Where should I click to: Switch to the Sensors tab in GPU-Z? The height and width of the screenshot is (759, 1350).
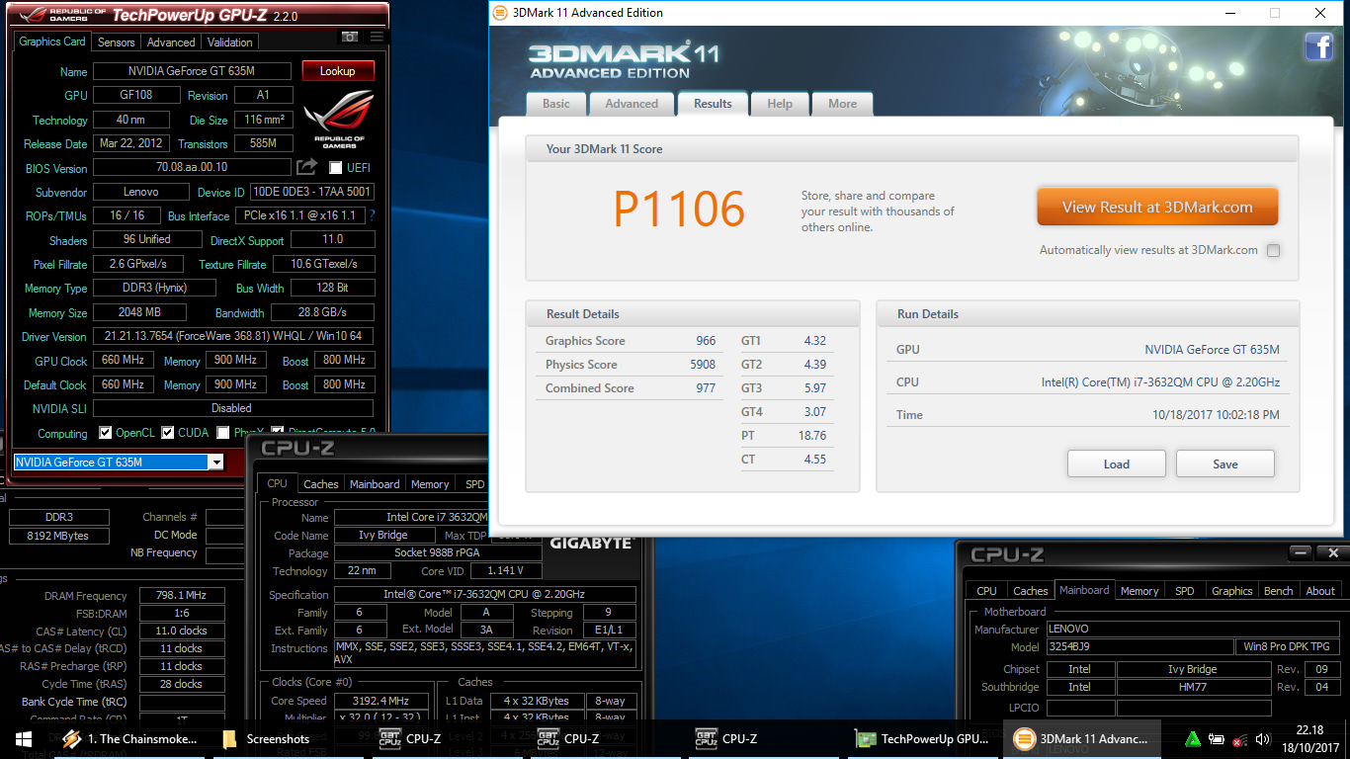click(x=116, y=42)
